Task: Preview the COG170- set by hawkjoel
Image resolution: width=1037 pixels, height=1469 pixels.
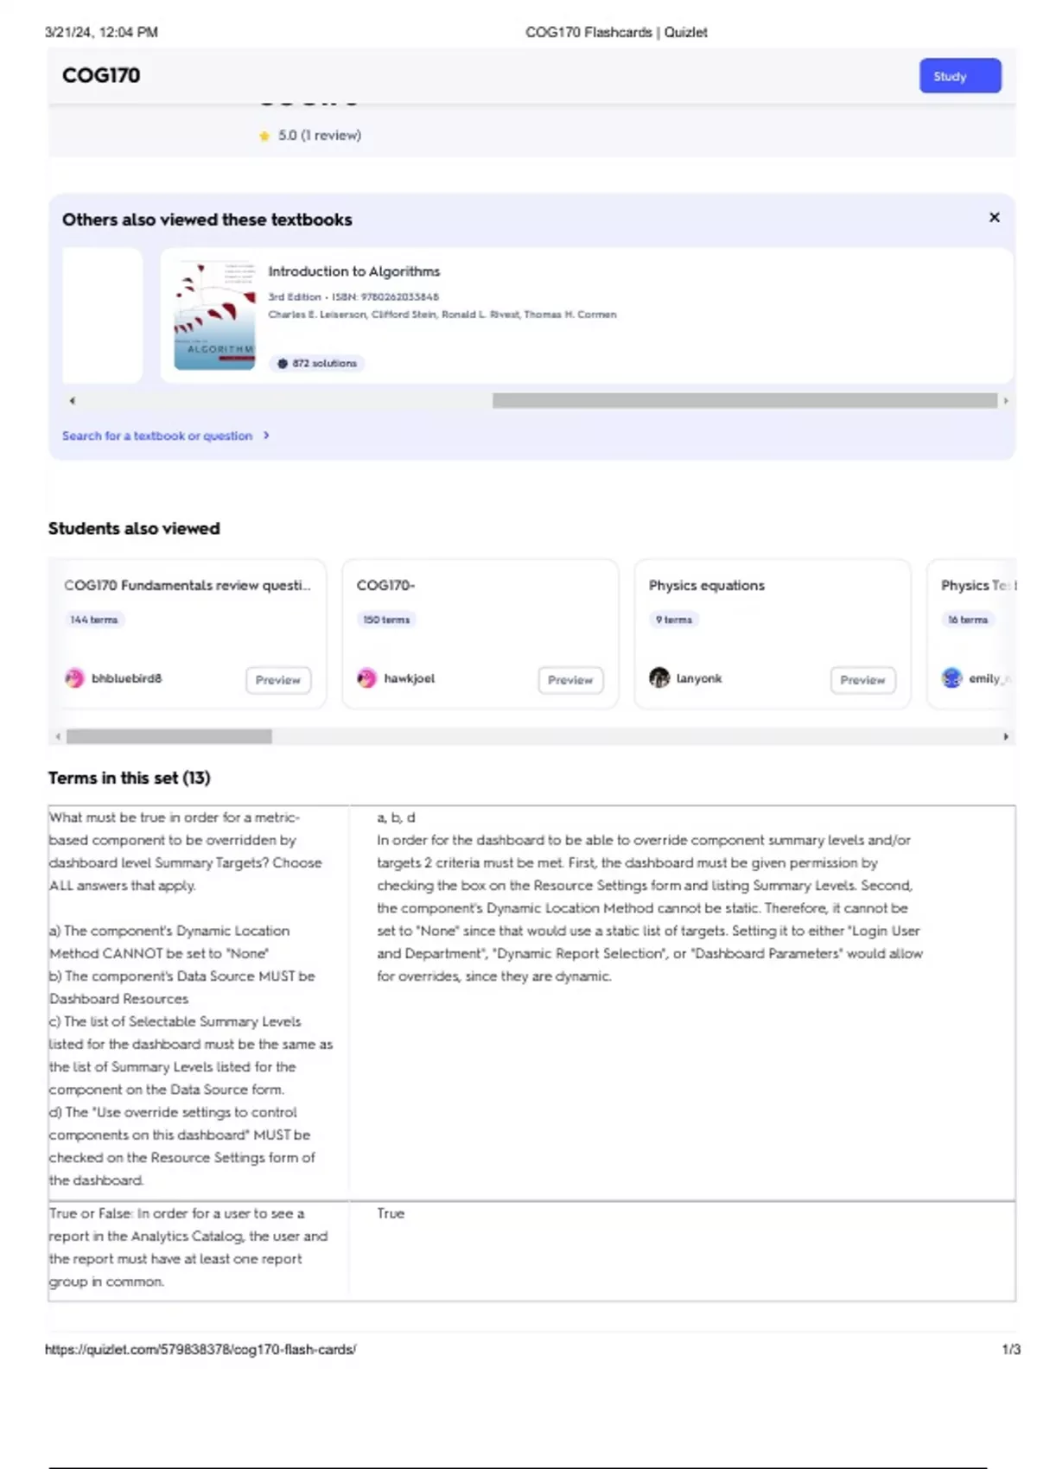Action: (x=569, y=680)
